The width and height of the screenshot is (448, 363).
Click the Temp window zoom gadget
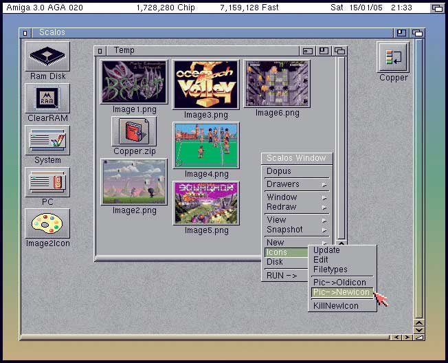[x=324, y=51]
